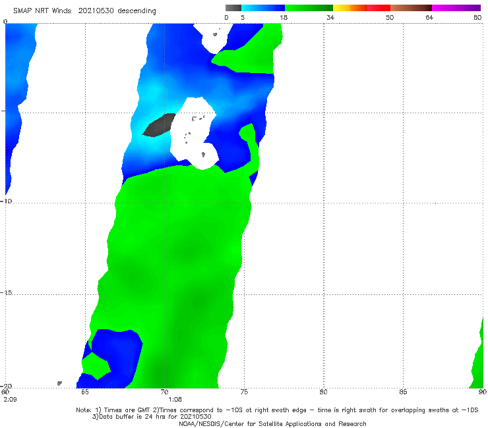
Task: Click the "75" longitude axis label
Action: click(x=244, y=392)
